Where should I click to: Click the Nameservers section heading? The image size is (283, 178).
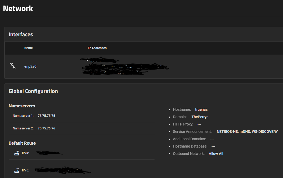coord(22,106)
